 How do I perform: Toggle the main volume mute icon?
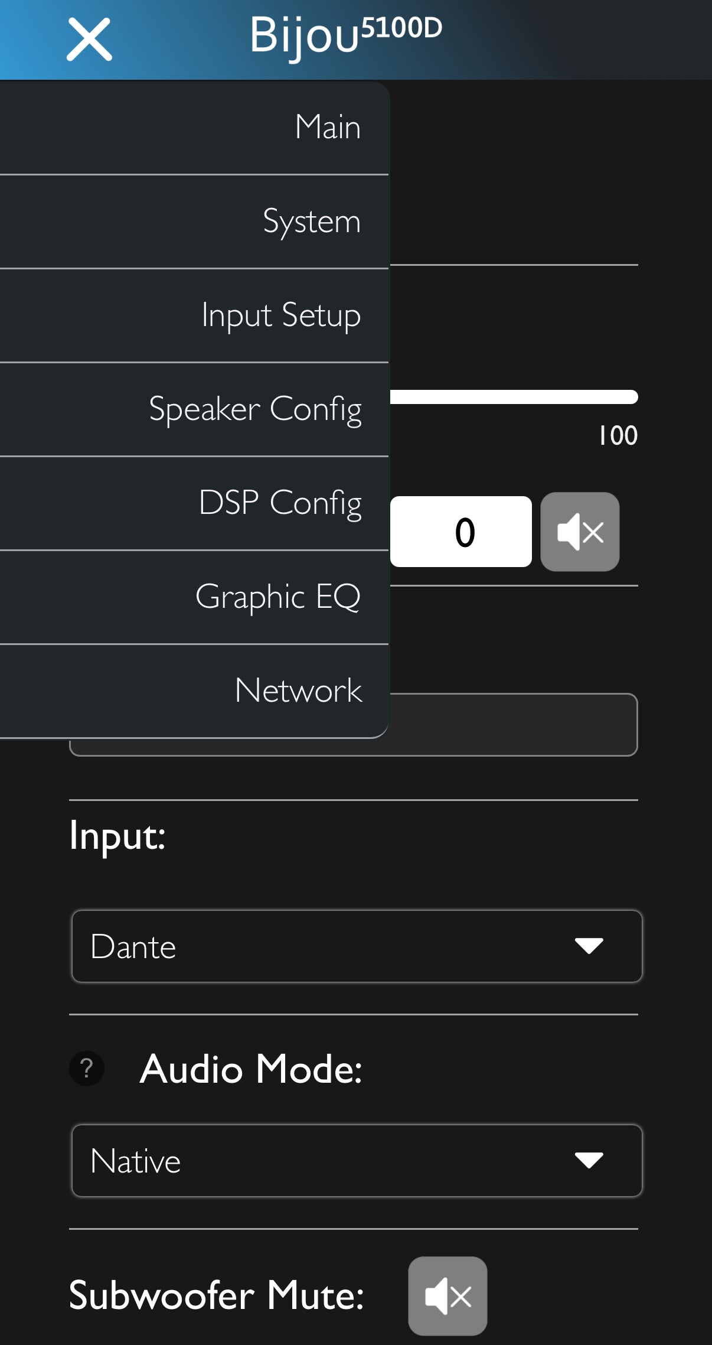pos(580,532)
